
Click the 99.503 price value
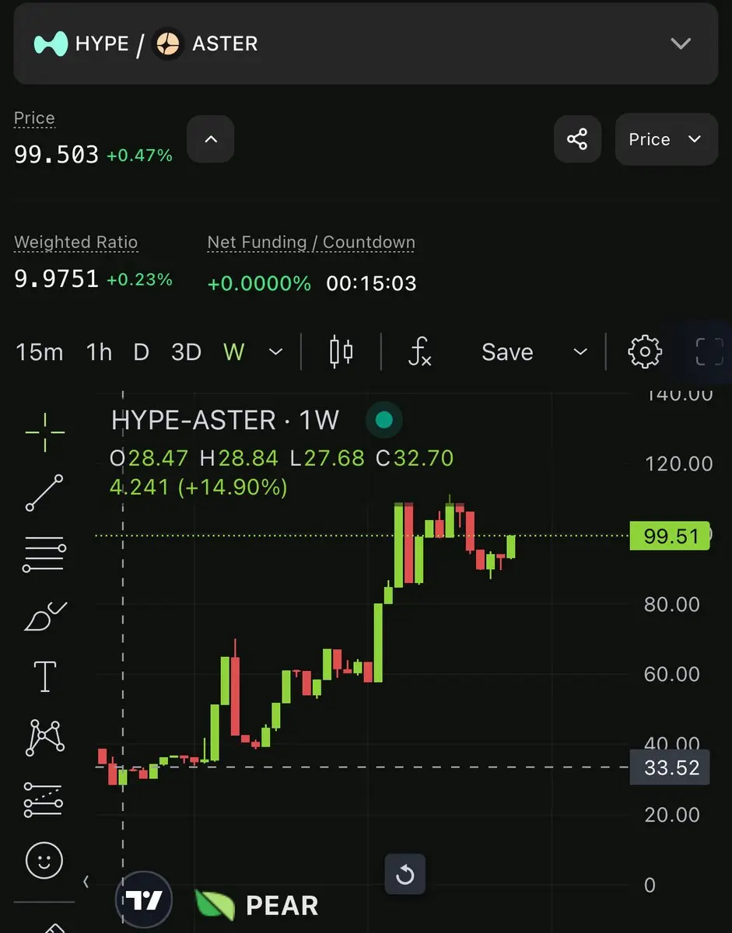point(57,154)
